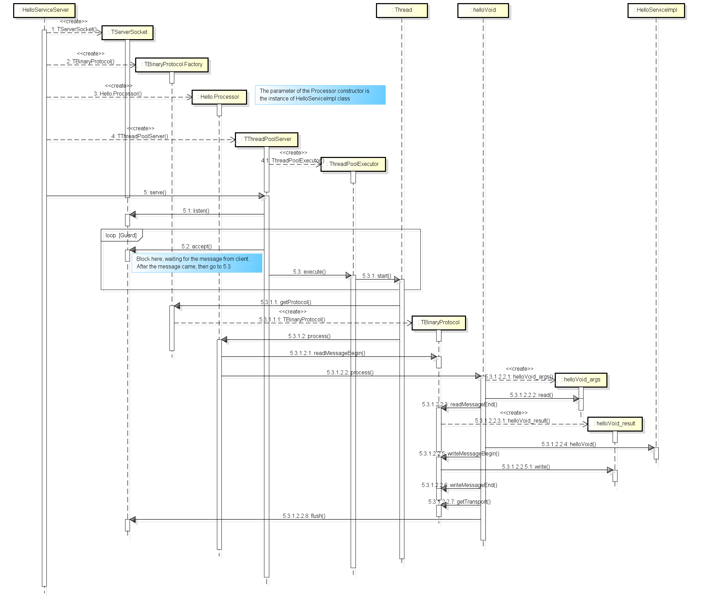Click the helloVoid_result object box
This screenshot has height=602, width=701.
pos(613,422)
